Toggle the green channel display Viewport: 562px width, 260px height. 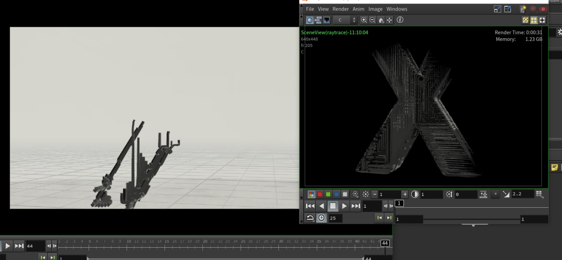point(328,194)
